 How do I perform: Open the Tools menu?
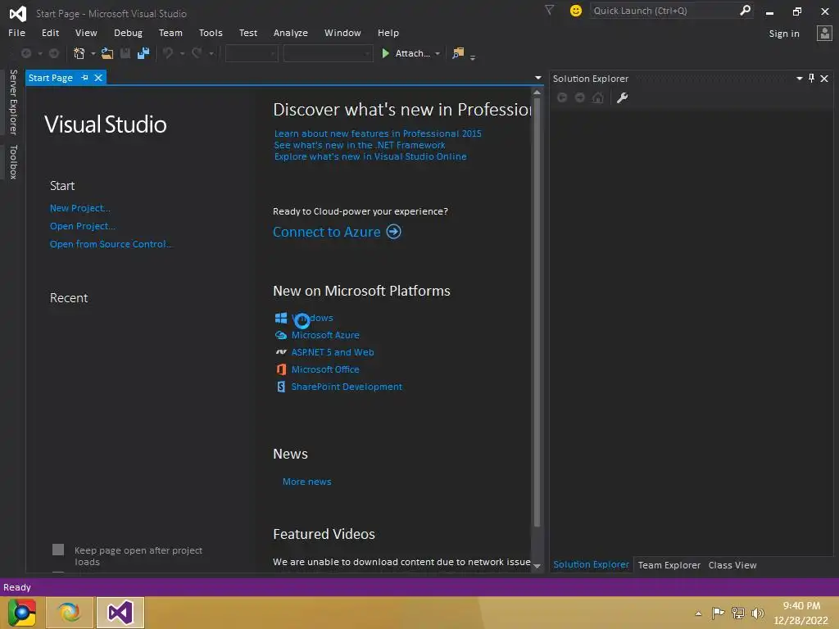click(x=211, y=33)
